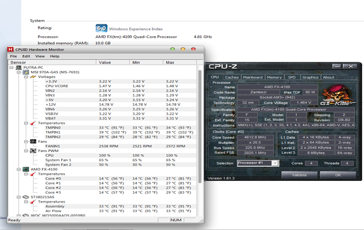The image size is (364, 230).
Task: Click the green button in Hardware Monitor title bar
Action: point(172,49)
